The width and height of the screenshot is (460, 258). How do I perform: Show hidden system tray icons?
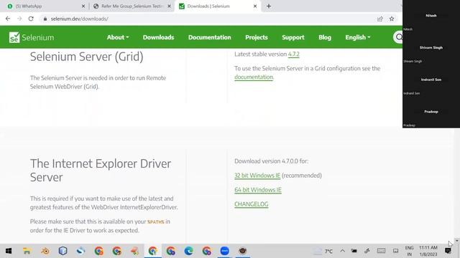click(x=342, y=251)
